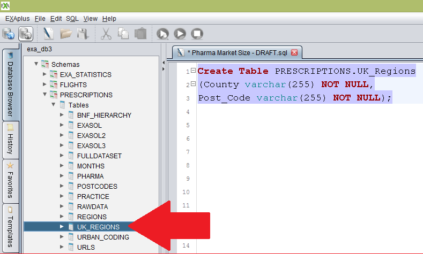Run all statements with the play icon

pos(180,34)
